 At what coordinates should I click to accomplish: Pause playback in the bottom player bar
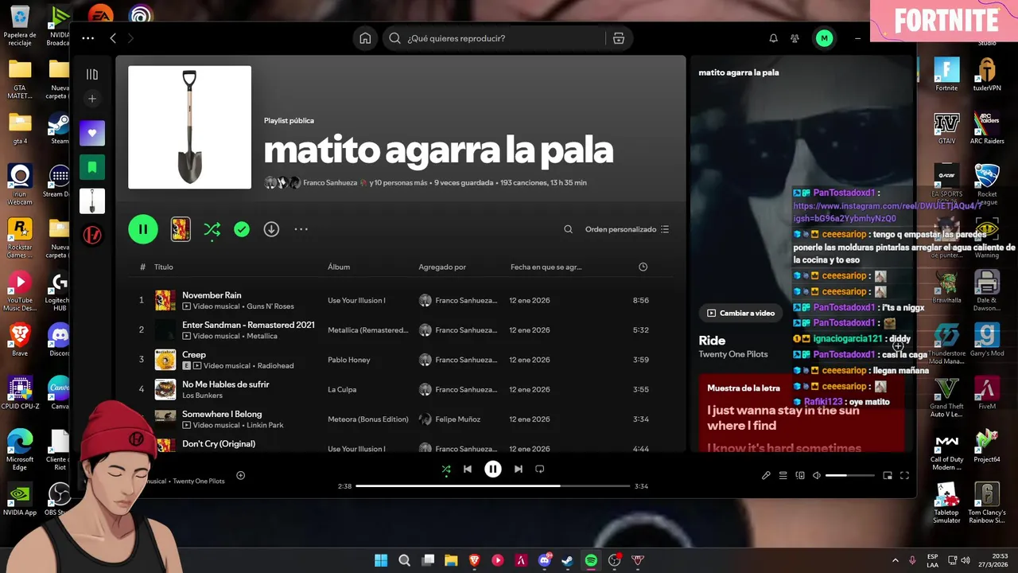(493, 470)
